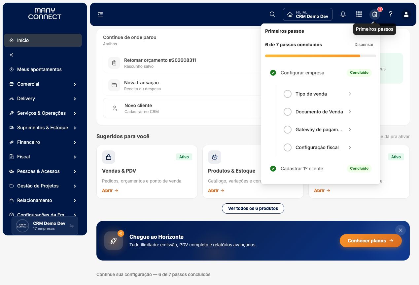This screenshot has height=285, width=419.
Task: Open the notifications bell
Action: [343, 14]
